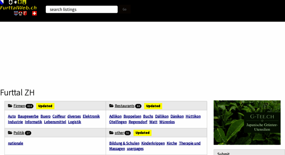View restaurants in Regensdorf

point(138,122)
